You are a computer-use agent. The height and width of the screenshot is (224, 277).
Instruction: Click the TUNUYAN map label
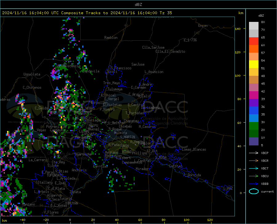click(x=71, y=203)
